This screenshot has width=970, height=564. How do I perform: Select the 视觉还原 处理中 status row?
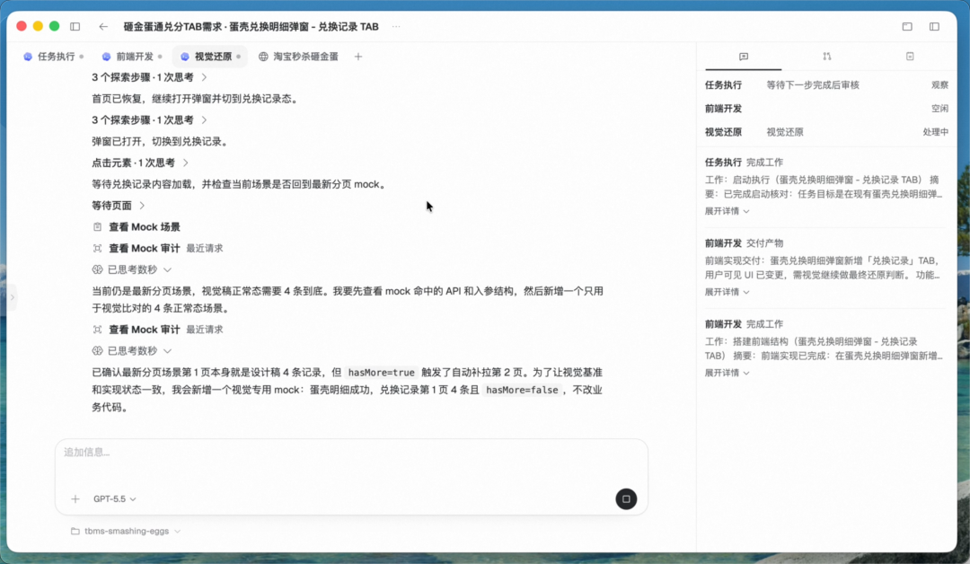coord(826,132)
